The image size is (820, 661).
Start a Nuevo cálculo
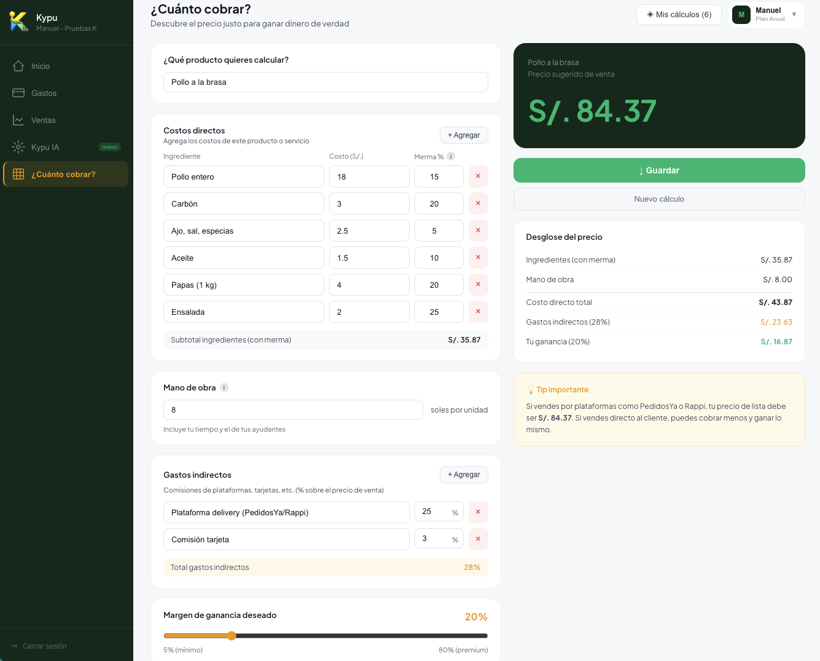coord(659,199)
